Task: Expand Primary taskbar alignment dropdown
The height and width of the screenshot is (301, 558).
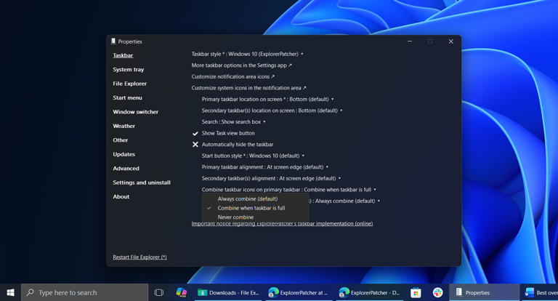Action: click(x=264, y=167)
